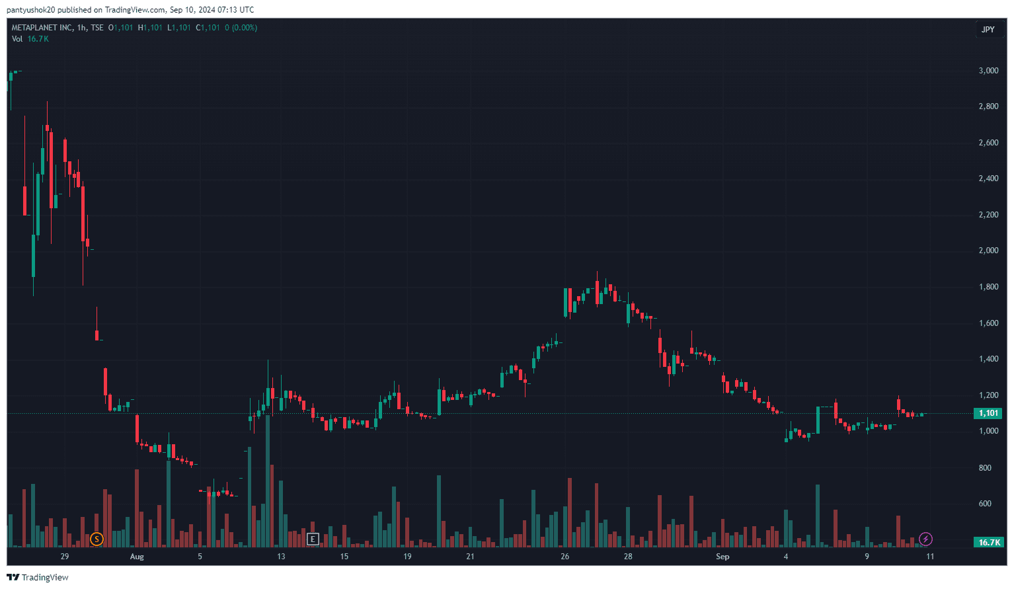Screen dimensions: 1014x589
Task: Click the Aug date label on the time axis
Action: tap(137, 557)
